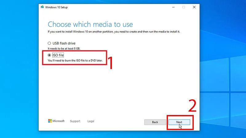Viewport: 246px width, 138px height.
Task: Select the USB flash drive radio button
Action: (49, 43)
